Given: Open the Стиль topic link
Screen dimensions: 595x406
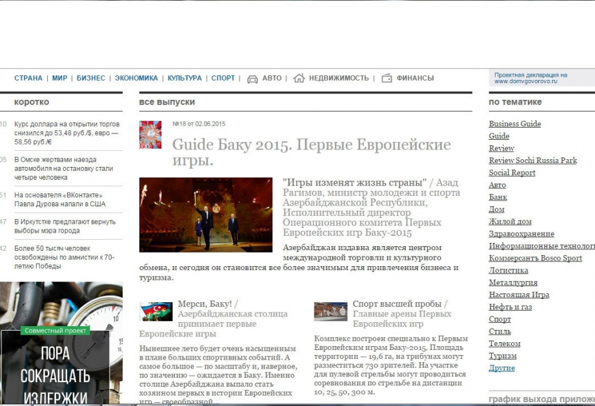Looking at the screenshot, I should pos(499,331).
